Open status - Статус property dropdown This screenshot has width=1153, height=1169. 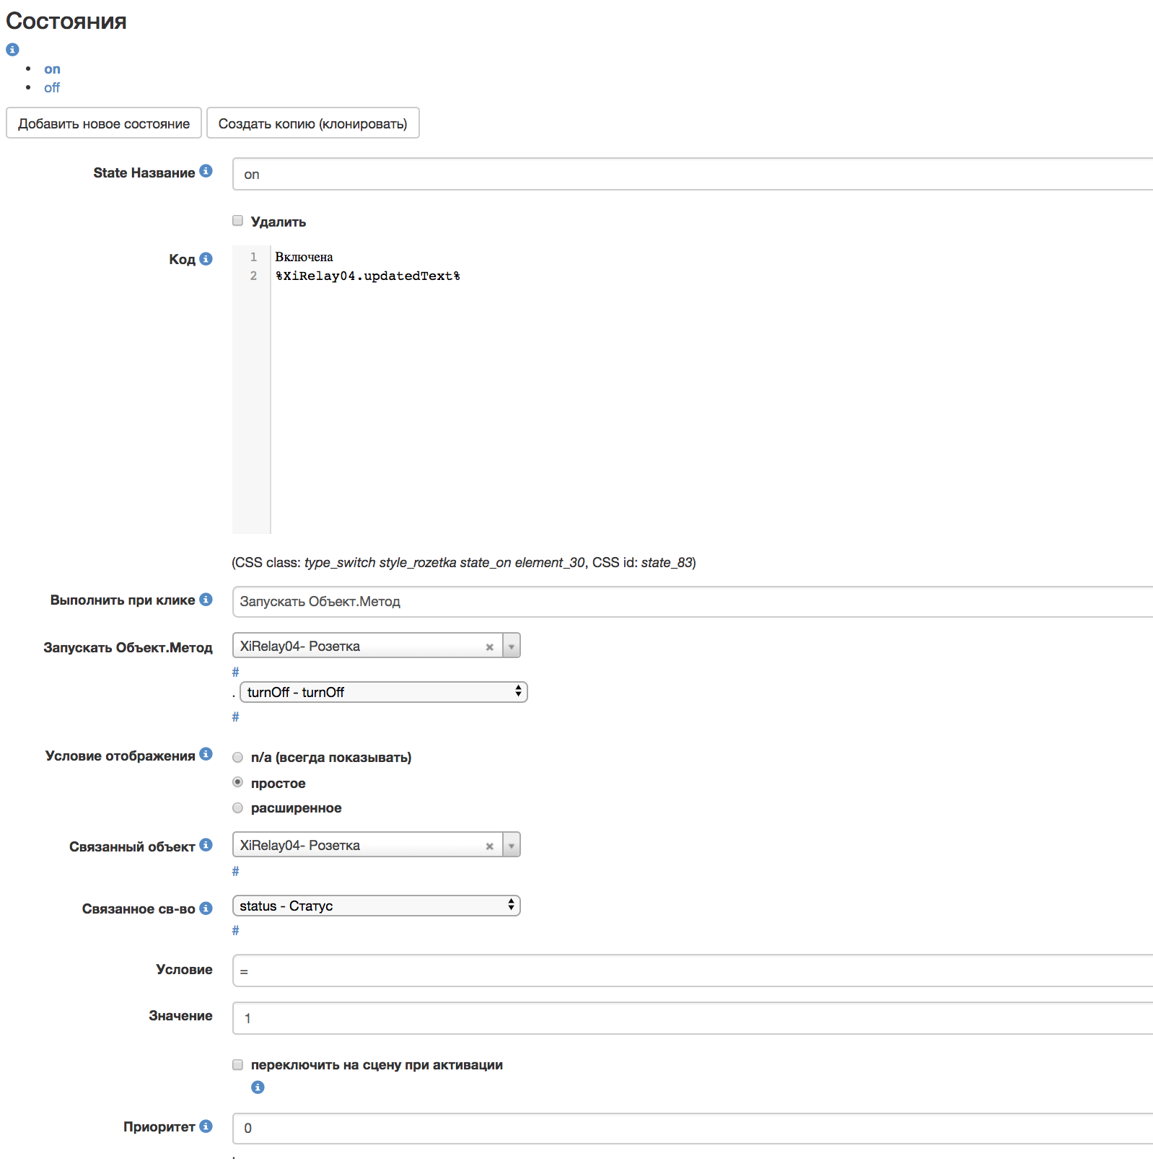pyautogui.click(x=377, y=906)
